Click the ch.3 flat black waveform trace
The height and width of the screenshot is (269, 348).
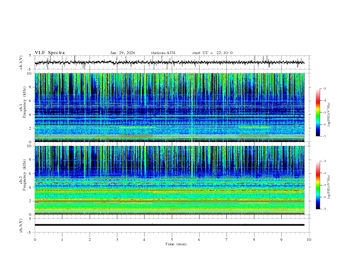(x=170, y=225)
